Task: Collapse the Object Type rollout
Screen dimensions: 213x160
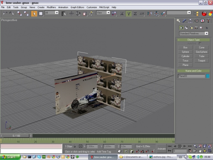Action: click(x=193, y=40)
